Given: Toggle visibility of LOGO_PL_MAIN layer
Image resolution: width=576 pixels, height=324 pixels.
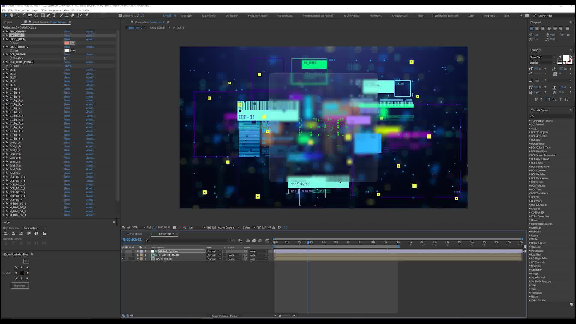Looking at the screenshot, I should (123, 255).
